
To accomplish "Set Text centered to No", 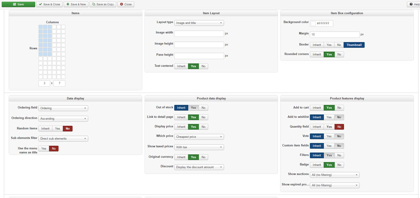I will point(203,66).
